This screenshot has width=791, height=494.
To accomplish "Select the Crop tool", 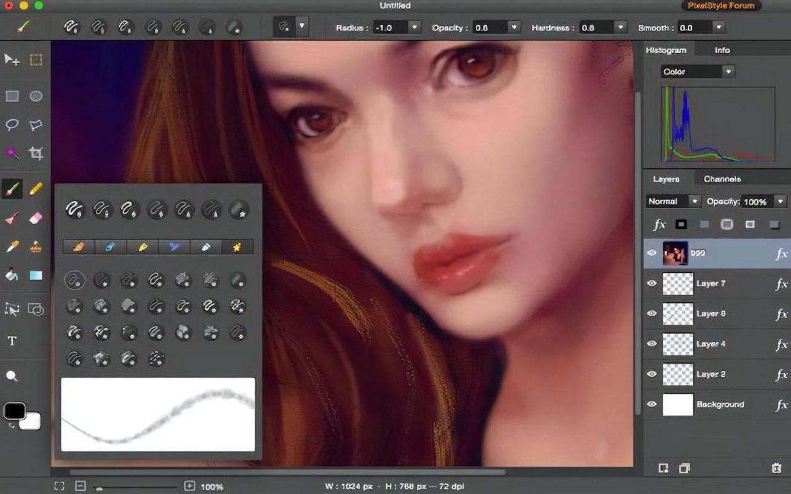I will coord(36,153).
